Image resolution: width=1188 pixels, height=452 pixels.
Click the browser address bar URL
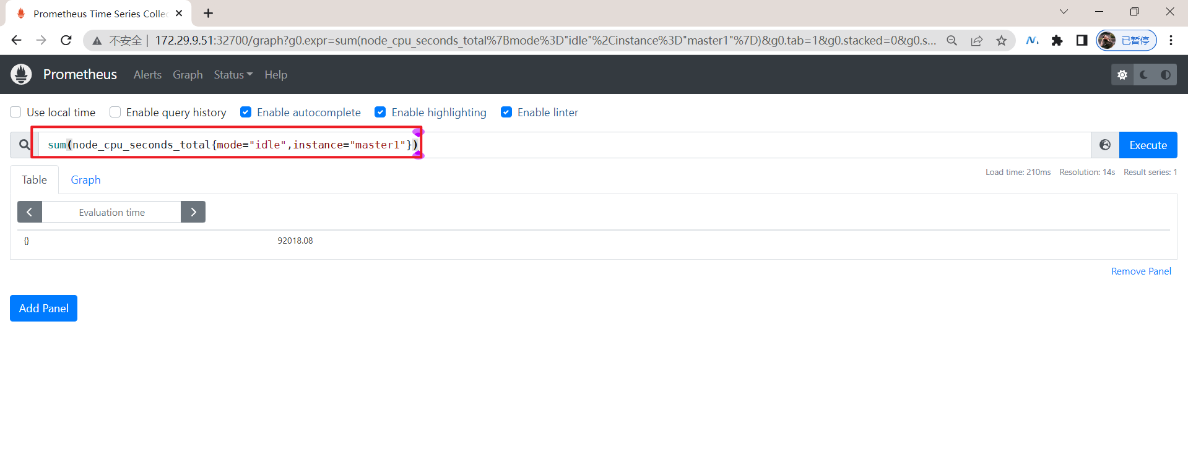tap(545, 41)
